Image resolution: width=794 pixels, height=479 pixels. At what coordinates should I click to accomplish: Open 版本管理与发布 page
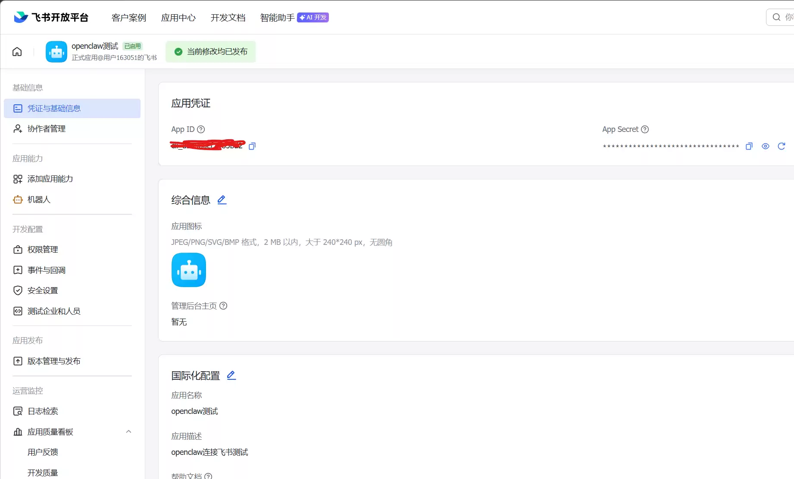(54, 361)
